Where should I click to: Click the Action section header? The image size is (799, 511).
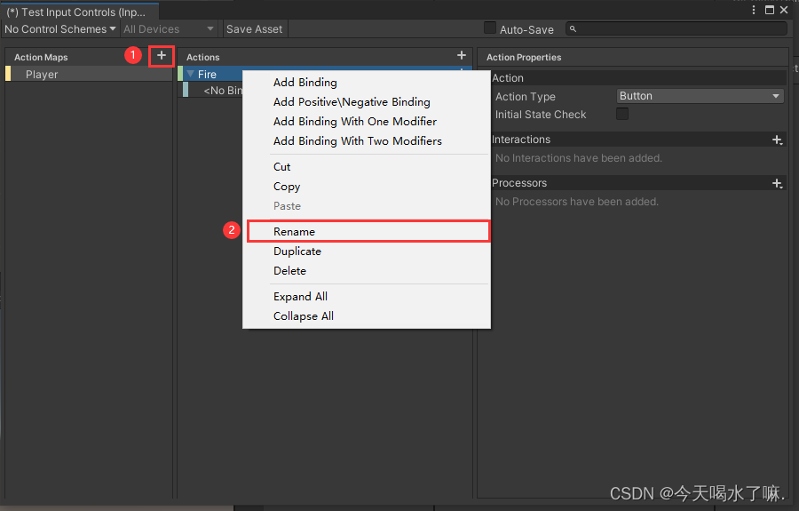(x=637, y=78)
